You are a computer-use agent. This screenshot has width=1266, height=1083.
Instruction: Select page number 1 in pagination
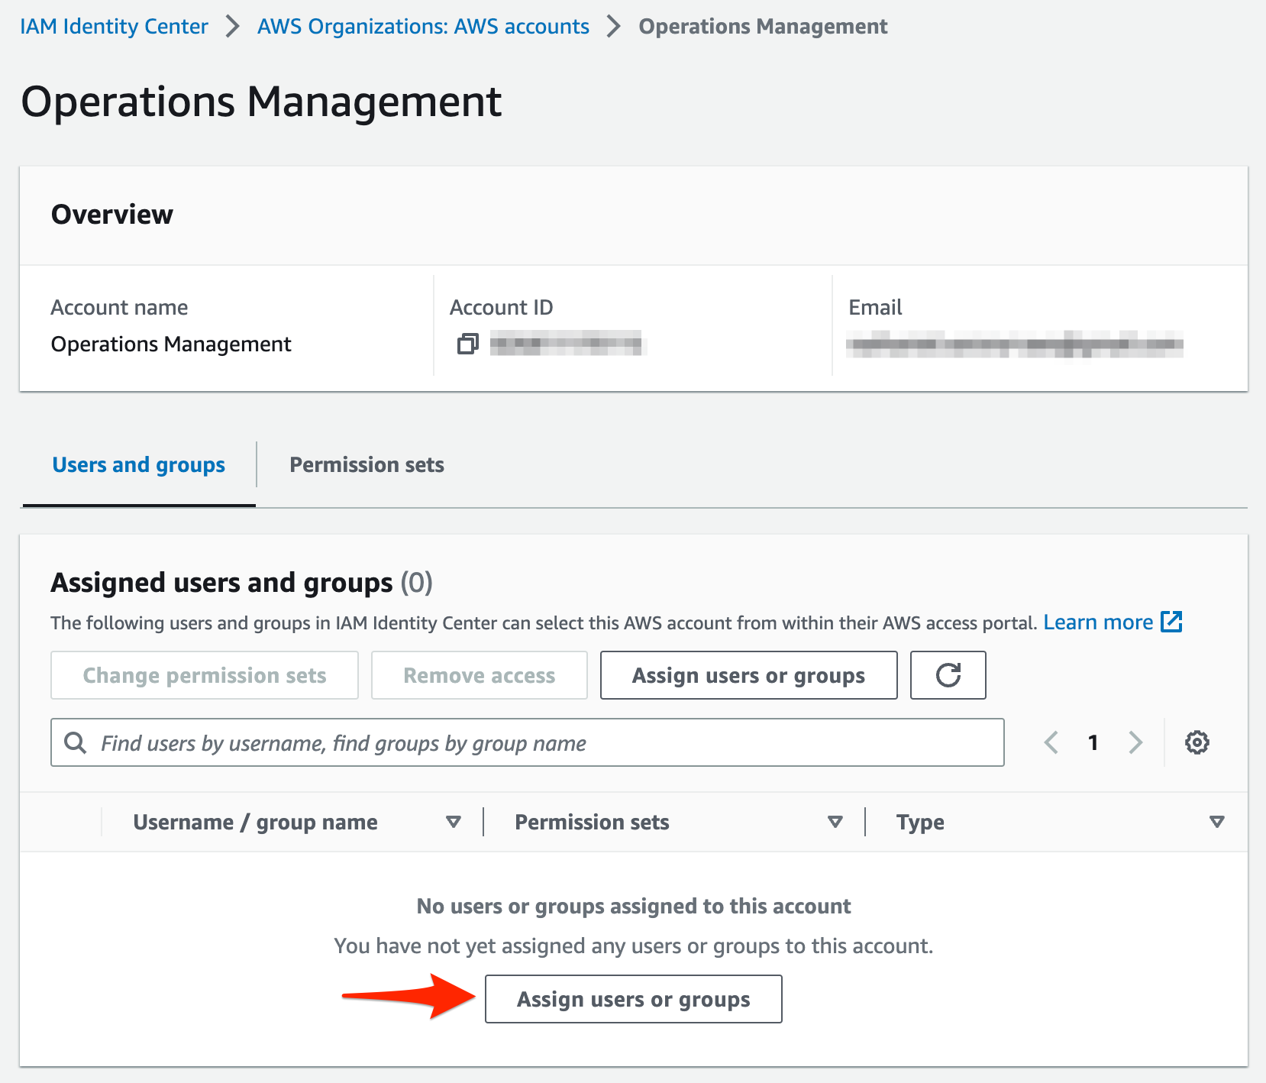coord(1093,742)
